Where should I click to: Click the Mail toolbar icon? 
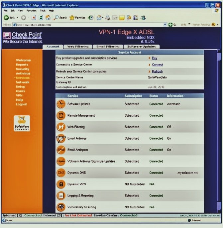tap(99, 18)
